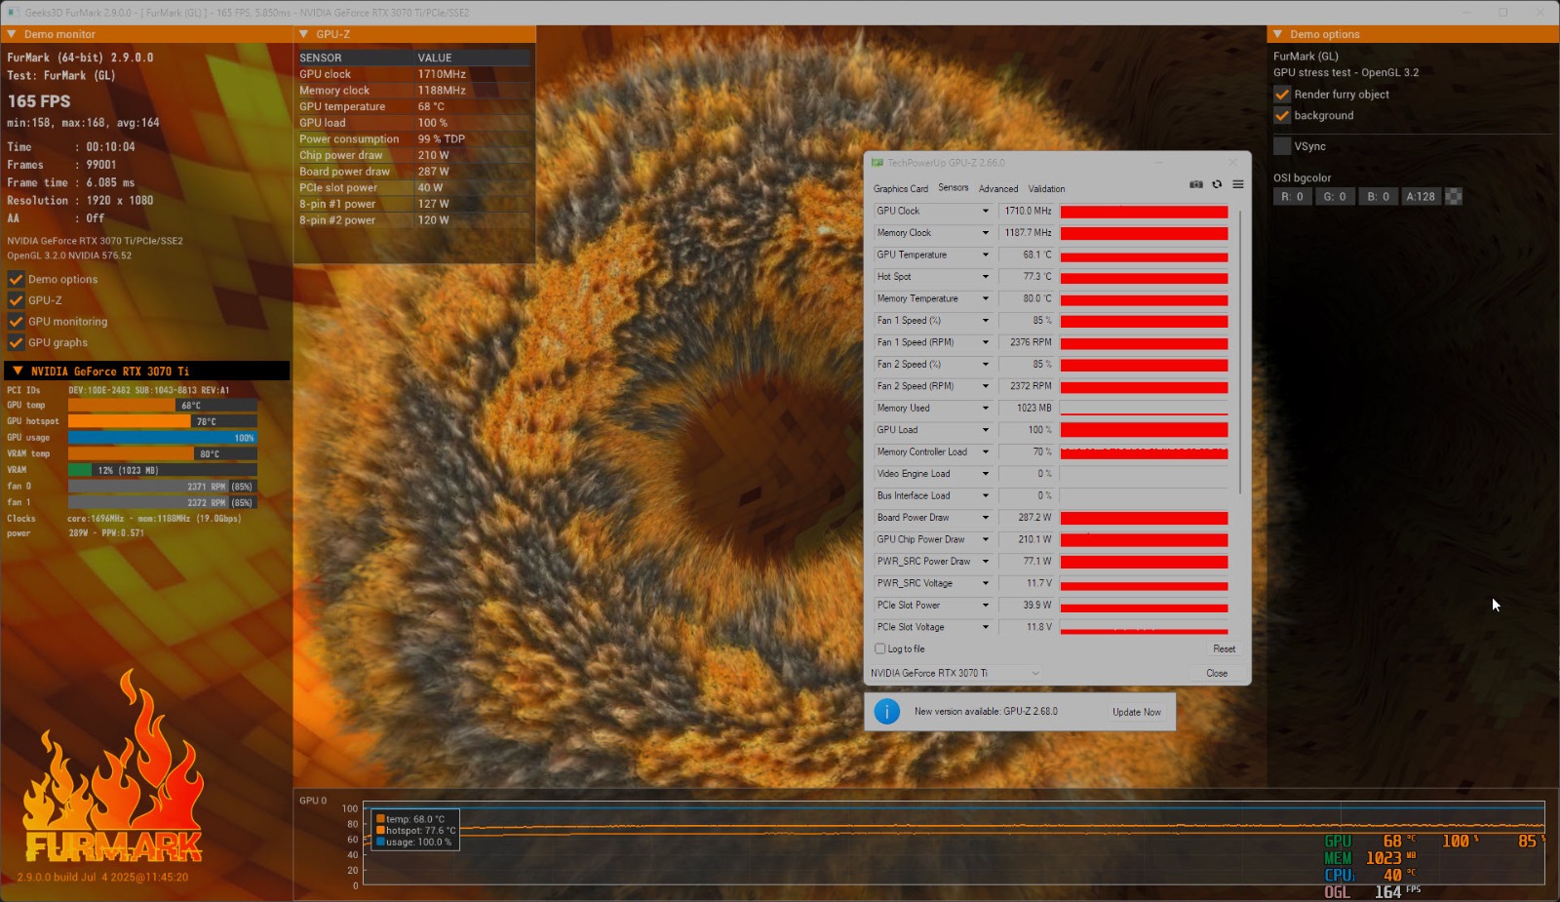
Task: Click the A:128 alpha value field
Action: point(1420,197)
